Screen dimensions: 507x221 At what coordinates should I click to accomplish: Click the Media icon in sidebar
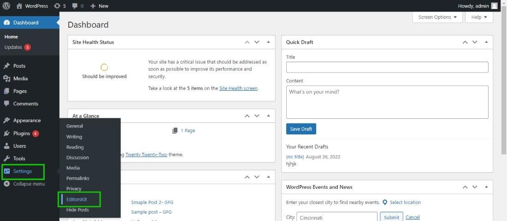click(x=6, y=79)
